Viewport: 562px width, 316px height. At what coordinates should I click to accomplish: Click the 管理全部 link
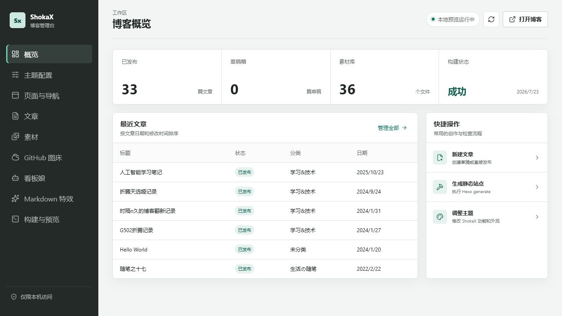392,128
